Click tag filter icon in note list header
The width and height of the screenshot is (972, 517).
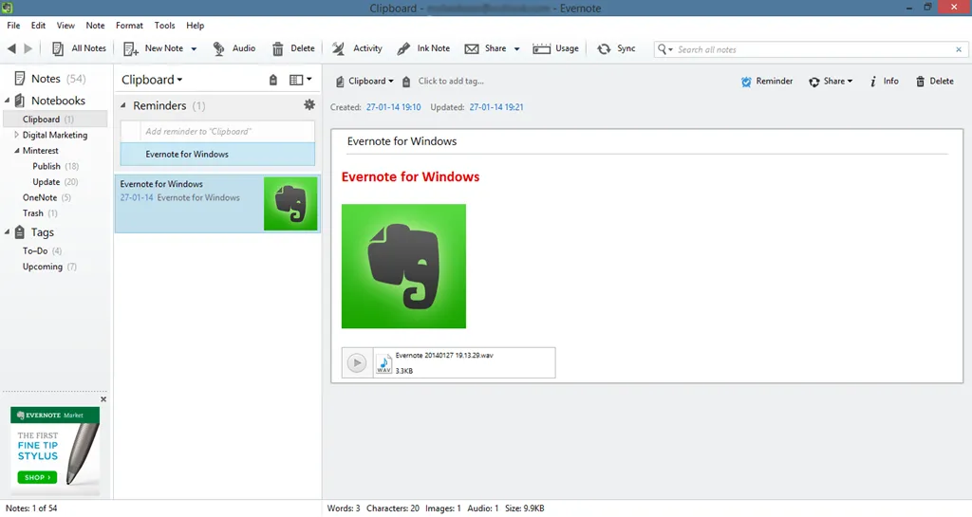(x=273, y=80)
